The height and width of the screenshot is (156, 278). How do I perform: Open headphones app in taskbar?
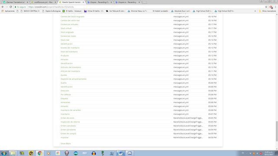click(94, 153)
